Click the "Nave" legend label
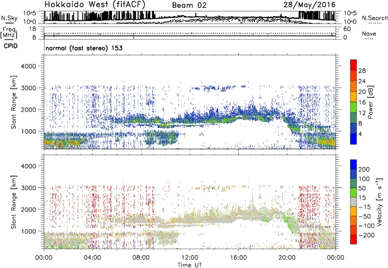Image resolution: width=388 pixels, height=268 pixels. pos(369,33)
